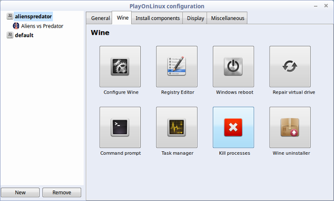Click the New button

tap(20, 192)
